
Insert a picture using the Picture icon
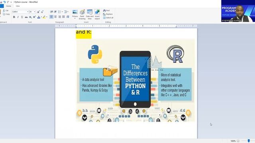tap(75, 12)
